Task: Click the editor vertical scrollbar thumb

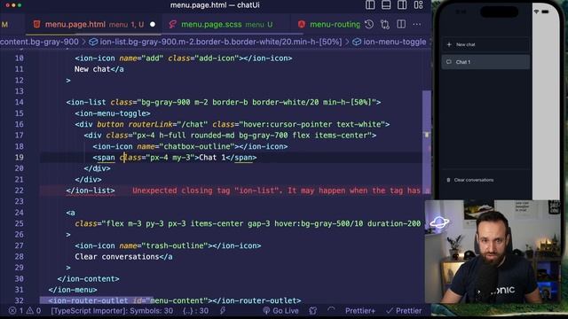Action: tap(427, 143)
